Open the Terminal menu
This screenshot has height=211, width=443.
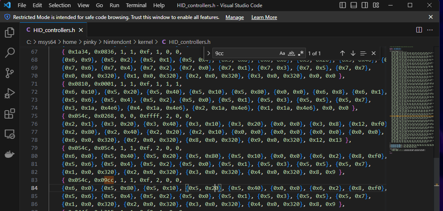[136, 5]
